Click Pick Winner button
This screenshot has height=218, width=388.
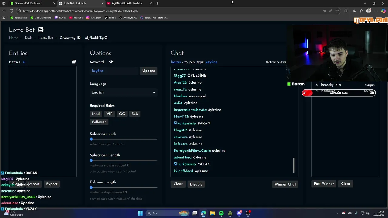324,184
